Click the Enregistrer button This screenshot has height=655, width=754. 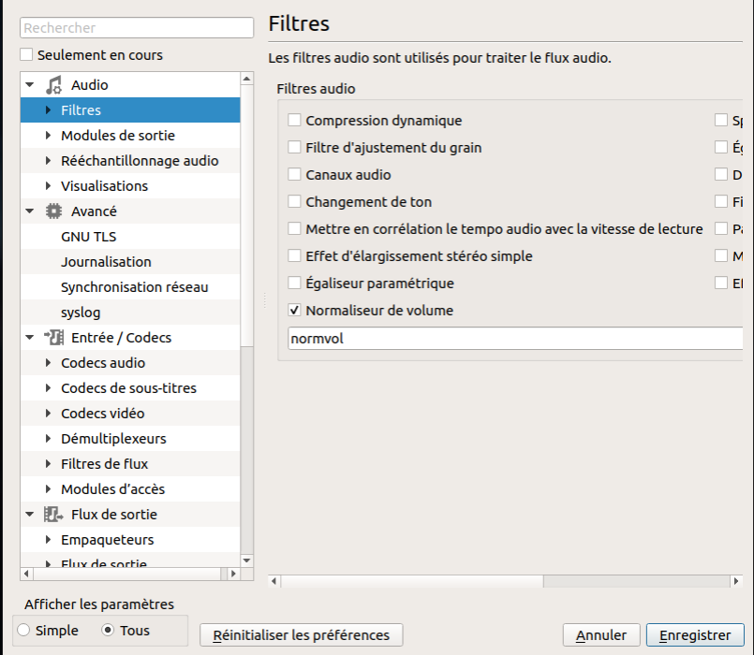point(695,634)
